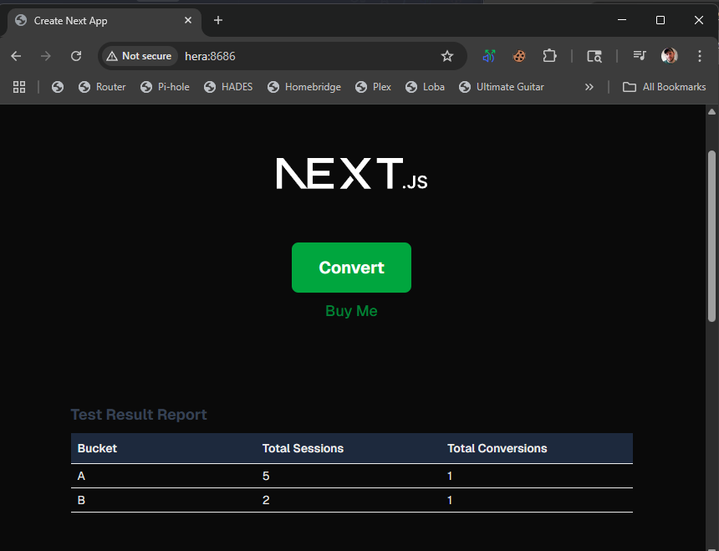Image resolution: width=719 pixels, height=551 pixels.
Task: Minimize the browser window
Action: 622,20
